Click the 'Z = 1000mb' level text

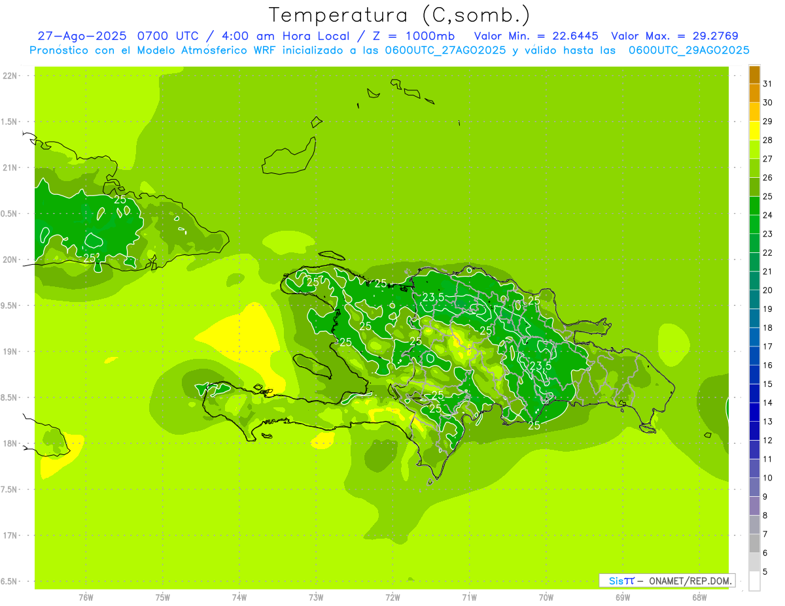click(x=415, y=36)
